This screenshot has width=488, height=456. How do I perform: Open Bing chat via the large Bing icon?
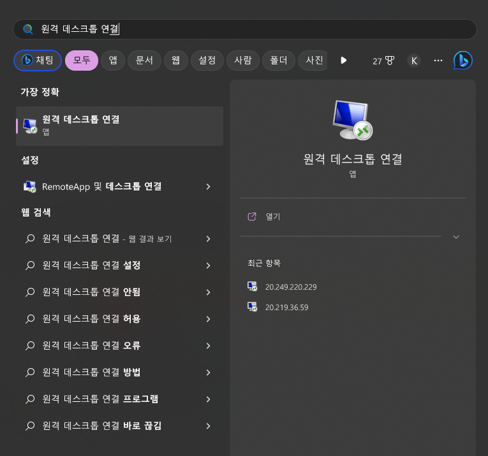462,61
